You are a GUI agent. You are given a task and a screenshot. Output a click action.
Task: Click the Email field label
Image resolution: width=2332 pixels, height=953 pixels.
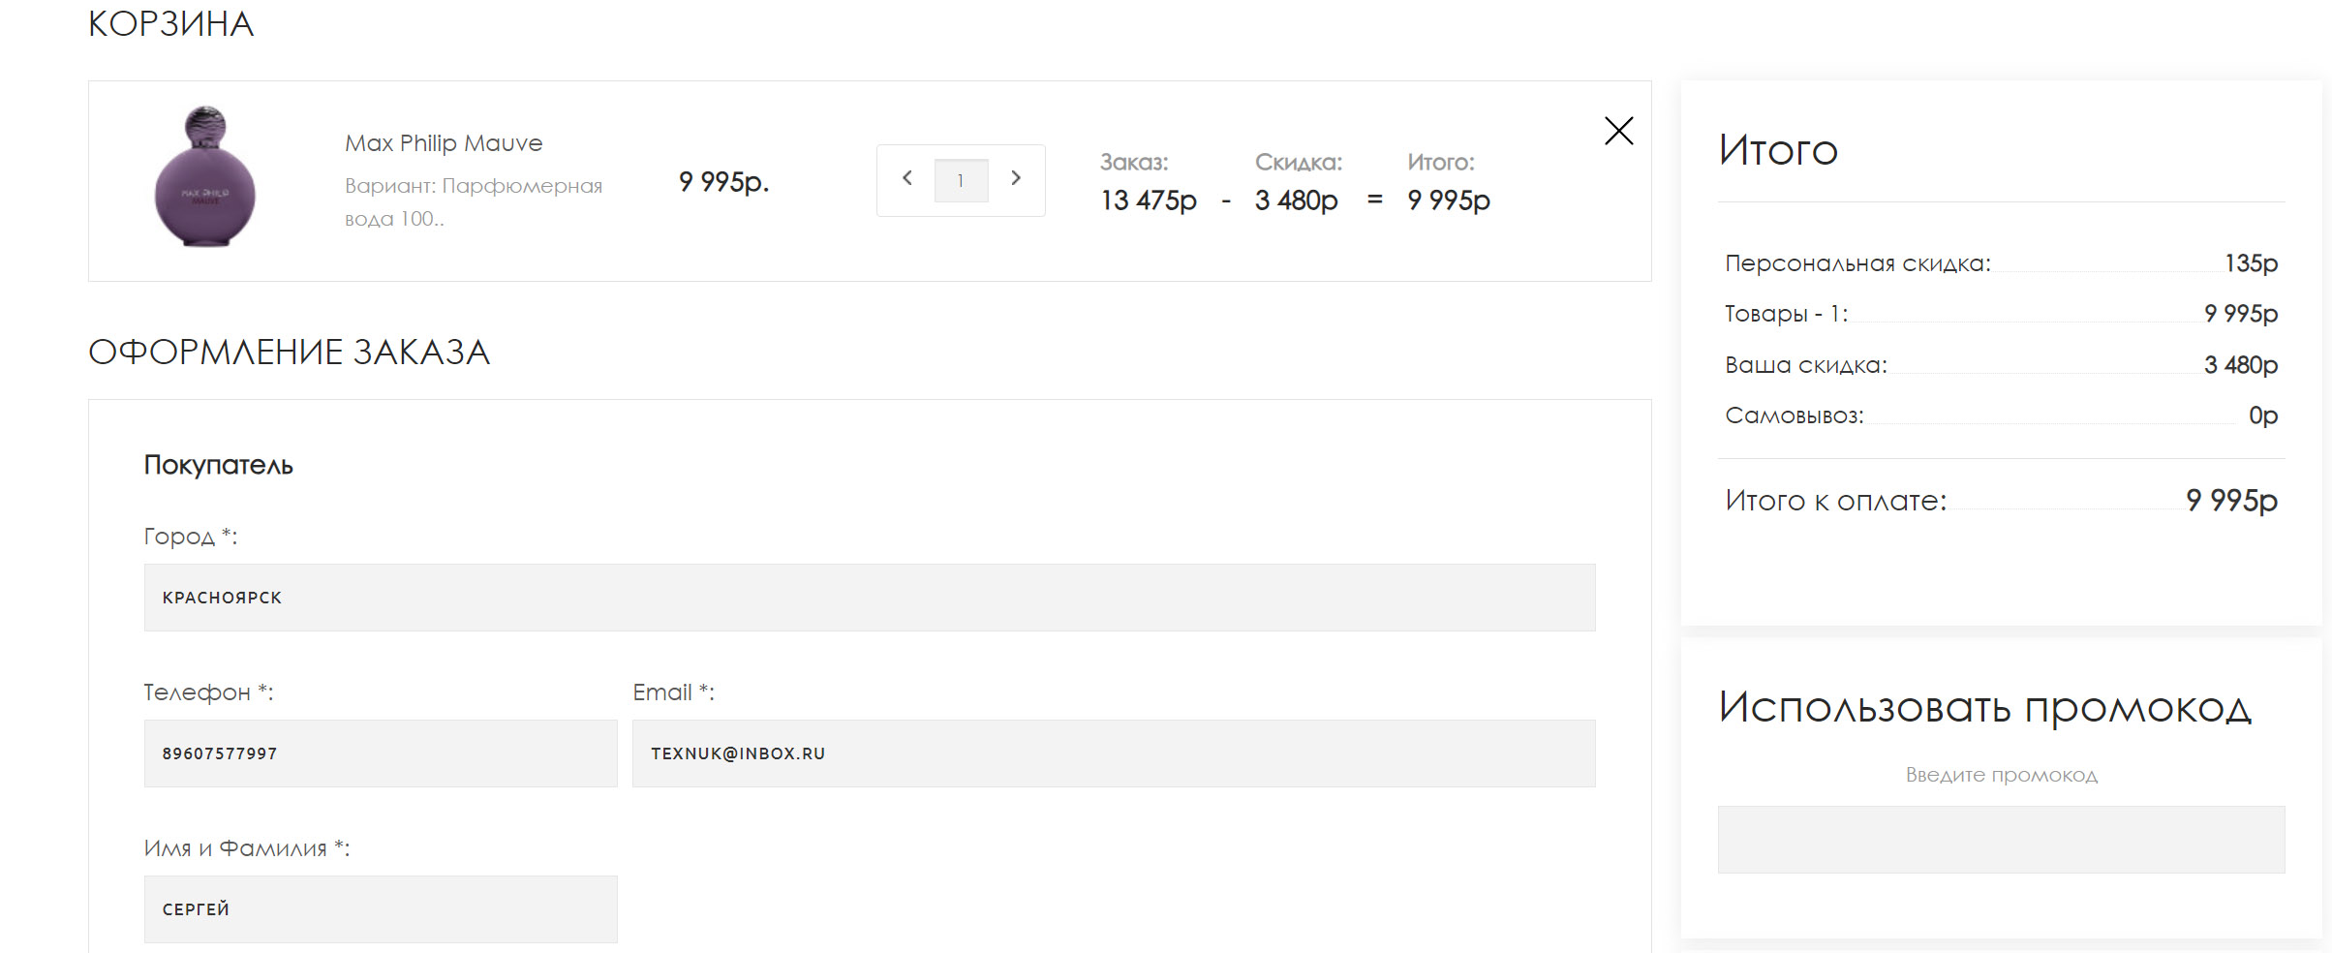[x=673, y=692]
